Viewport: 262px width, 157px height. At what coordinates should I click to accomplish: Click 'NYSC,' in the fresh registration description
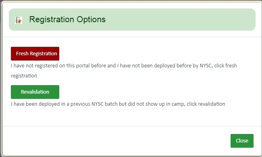point(206,66)
